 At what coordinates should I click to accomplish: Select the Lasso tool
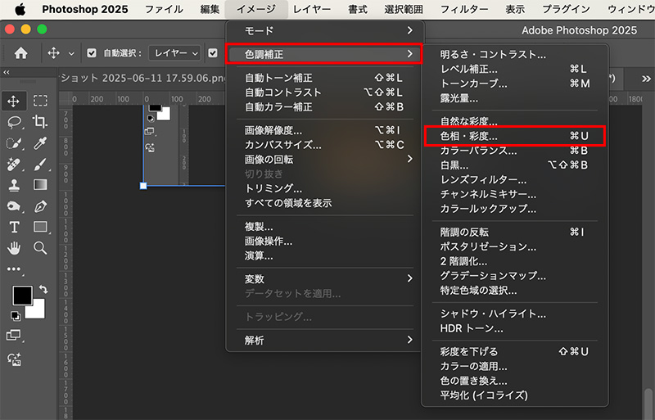[14, 122]
